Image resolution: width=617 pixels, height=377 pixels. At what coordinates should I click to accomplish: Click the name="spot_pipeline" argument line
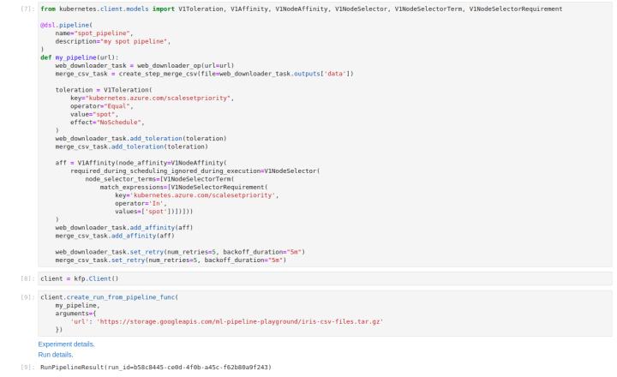click(94, 33)
